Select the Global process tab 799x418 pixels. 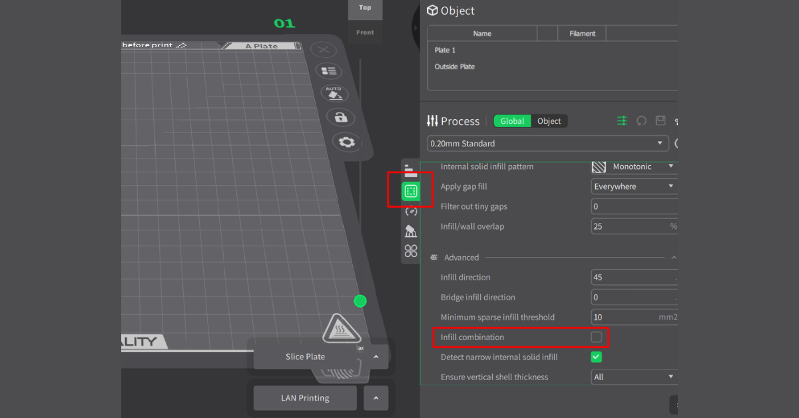(512, 121)
